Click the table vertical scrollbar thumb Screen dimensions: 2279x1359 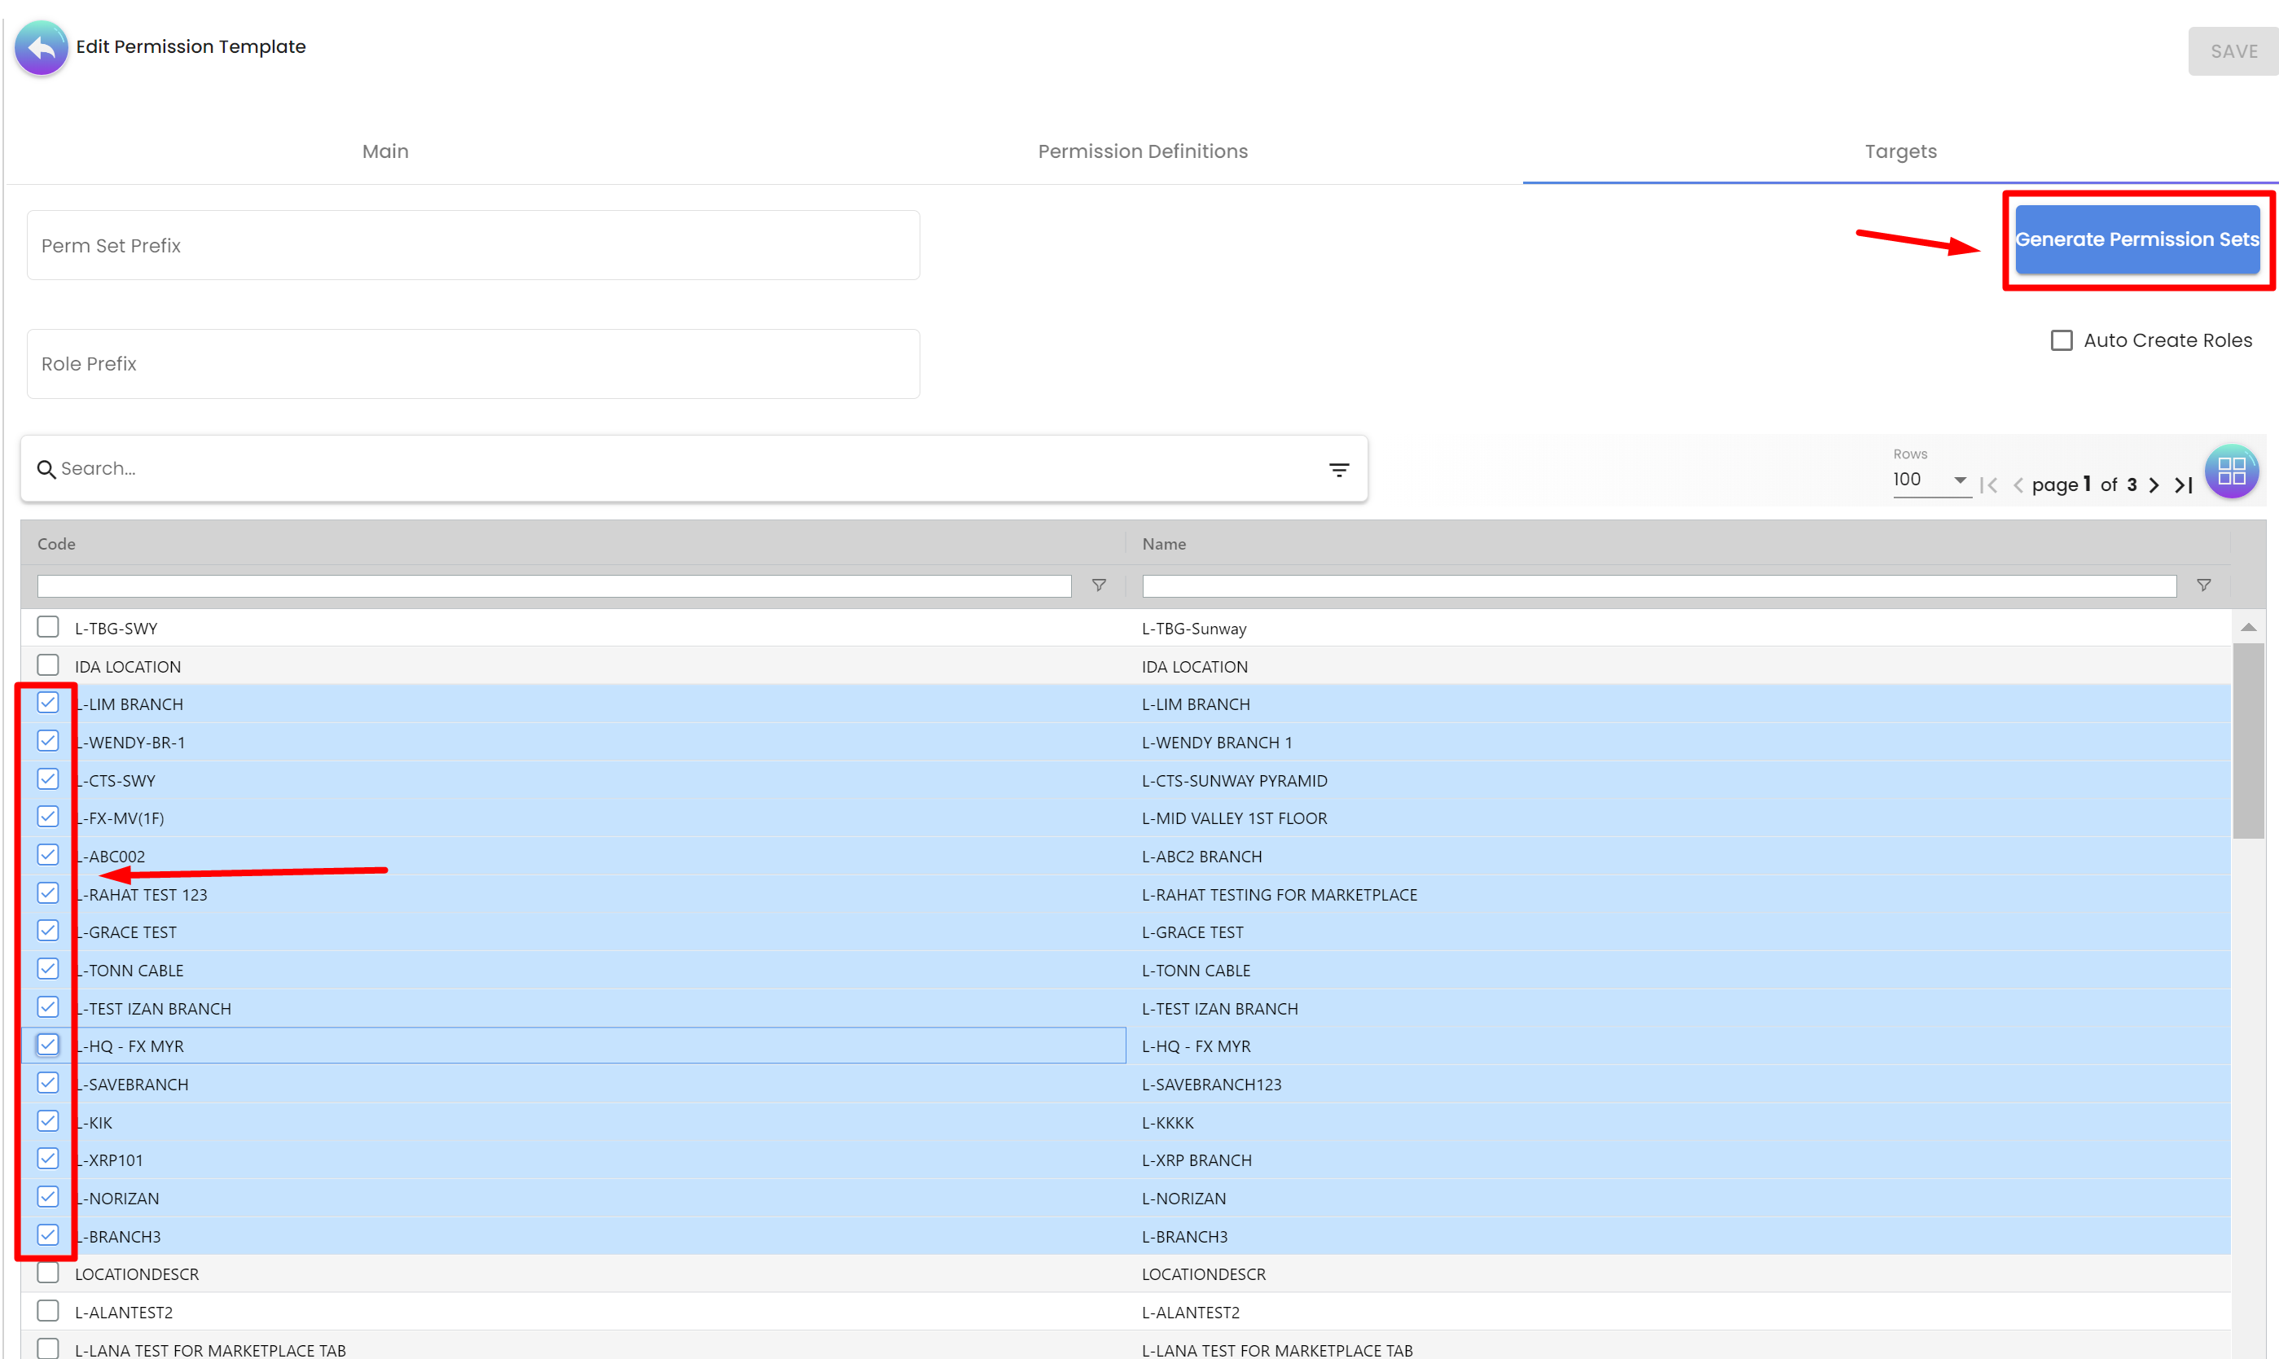click(2248, 740)
